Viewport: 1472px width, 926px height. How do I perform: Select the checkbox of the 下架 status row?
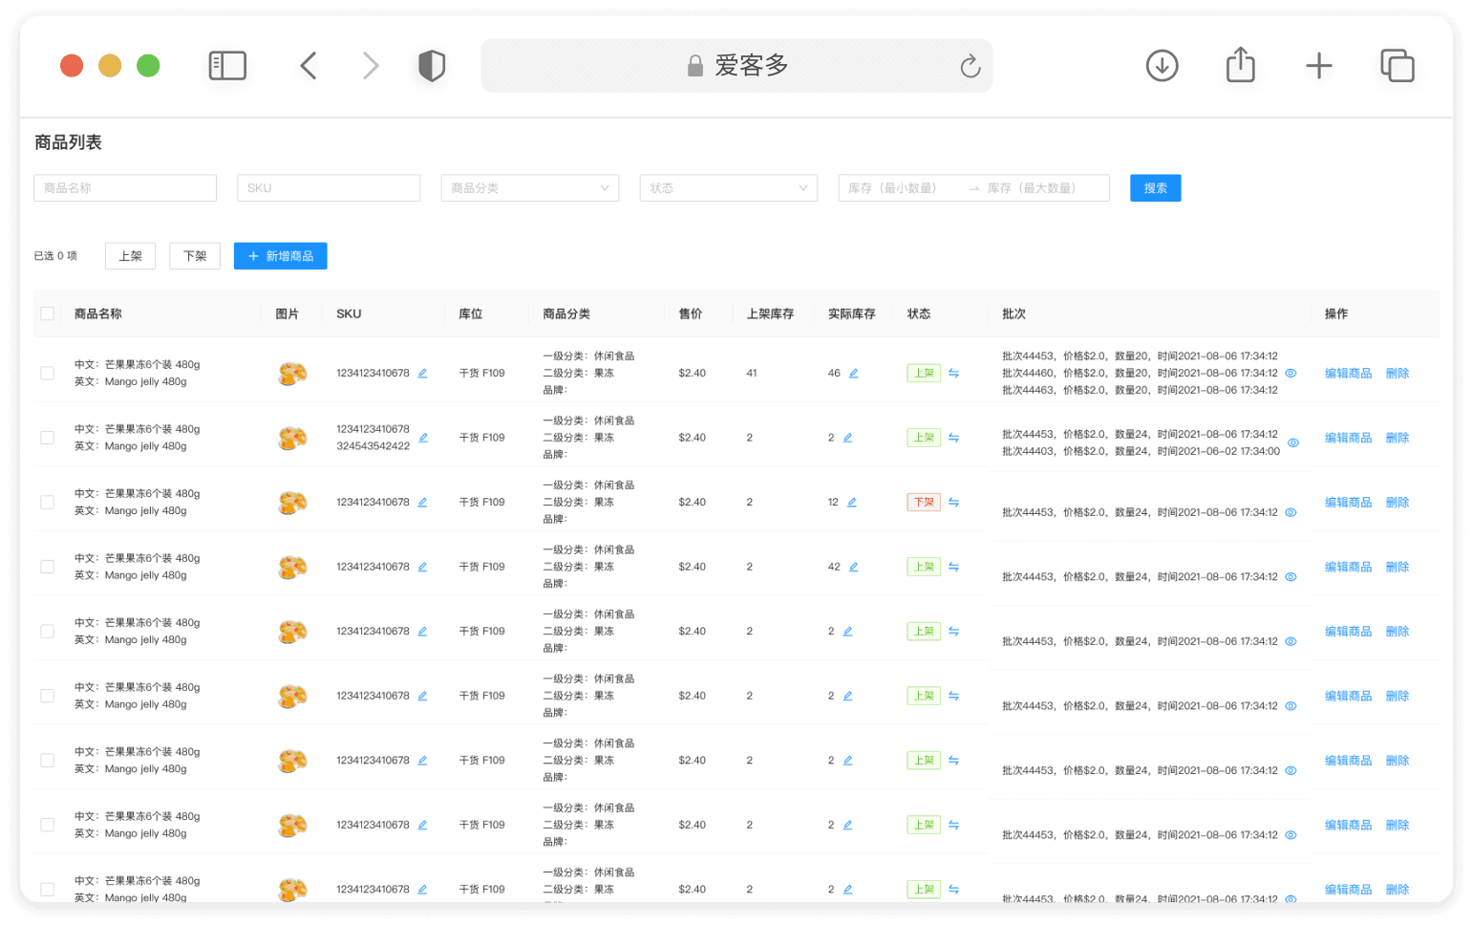point(48,503)
